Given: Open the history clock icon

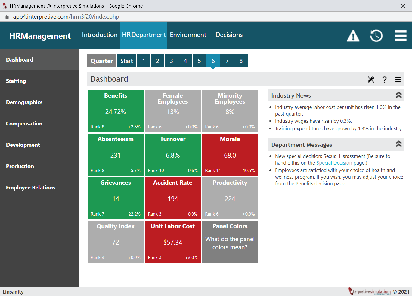Looking at the screenshot, I should tap(376, 36).
